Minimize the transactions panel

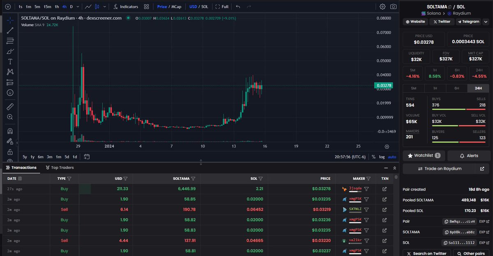pyautogui.click(x=386, y=168)
